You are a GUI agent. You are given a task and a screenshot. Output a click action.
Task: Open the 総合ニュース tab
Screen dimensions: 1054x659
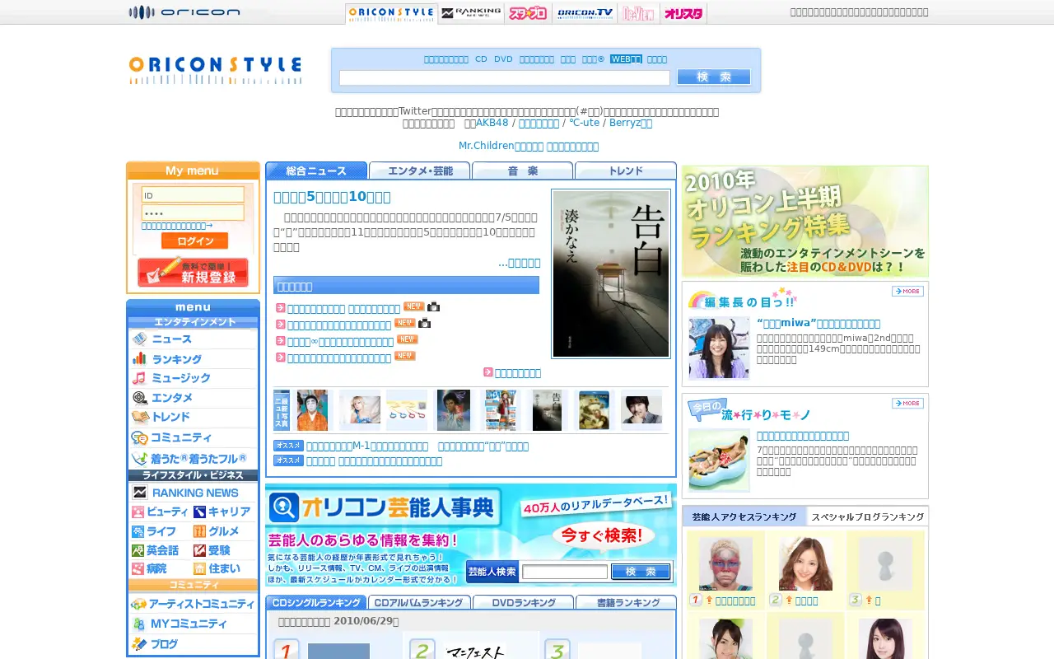[316, 171]
